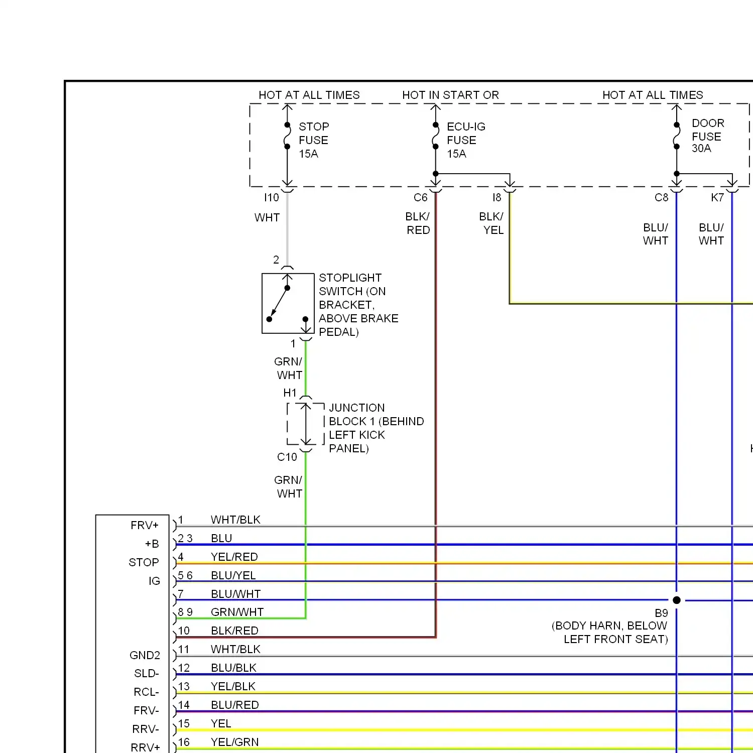Click pin 4 YEL/RED wire label
Screen dimensions: 753x753
[x=234, y=557]
